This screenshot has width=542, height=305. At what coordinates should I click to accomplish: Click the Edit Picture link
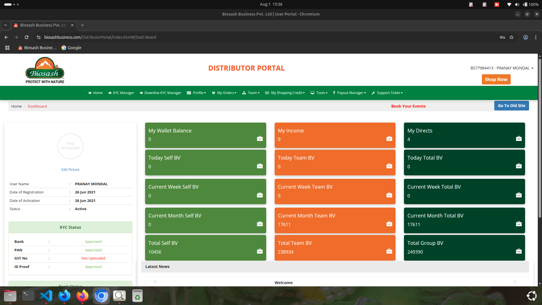(70, 170)
